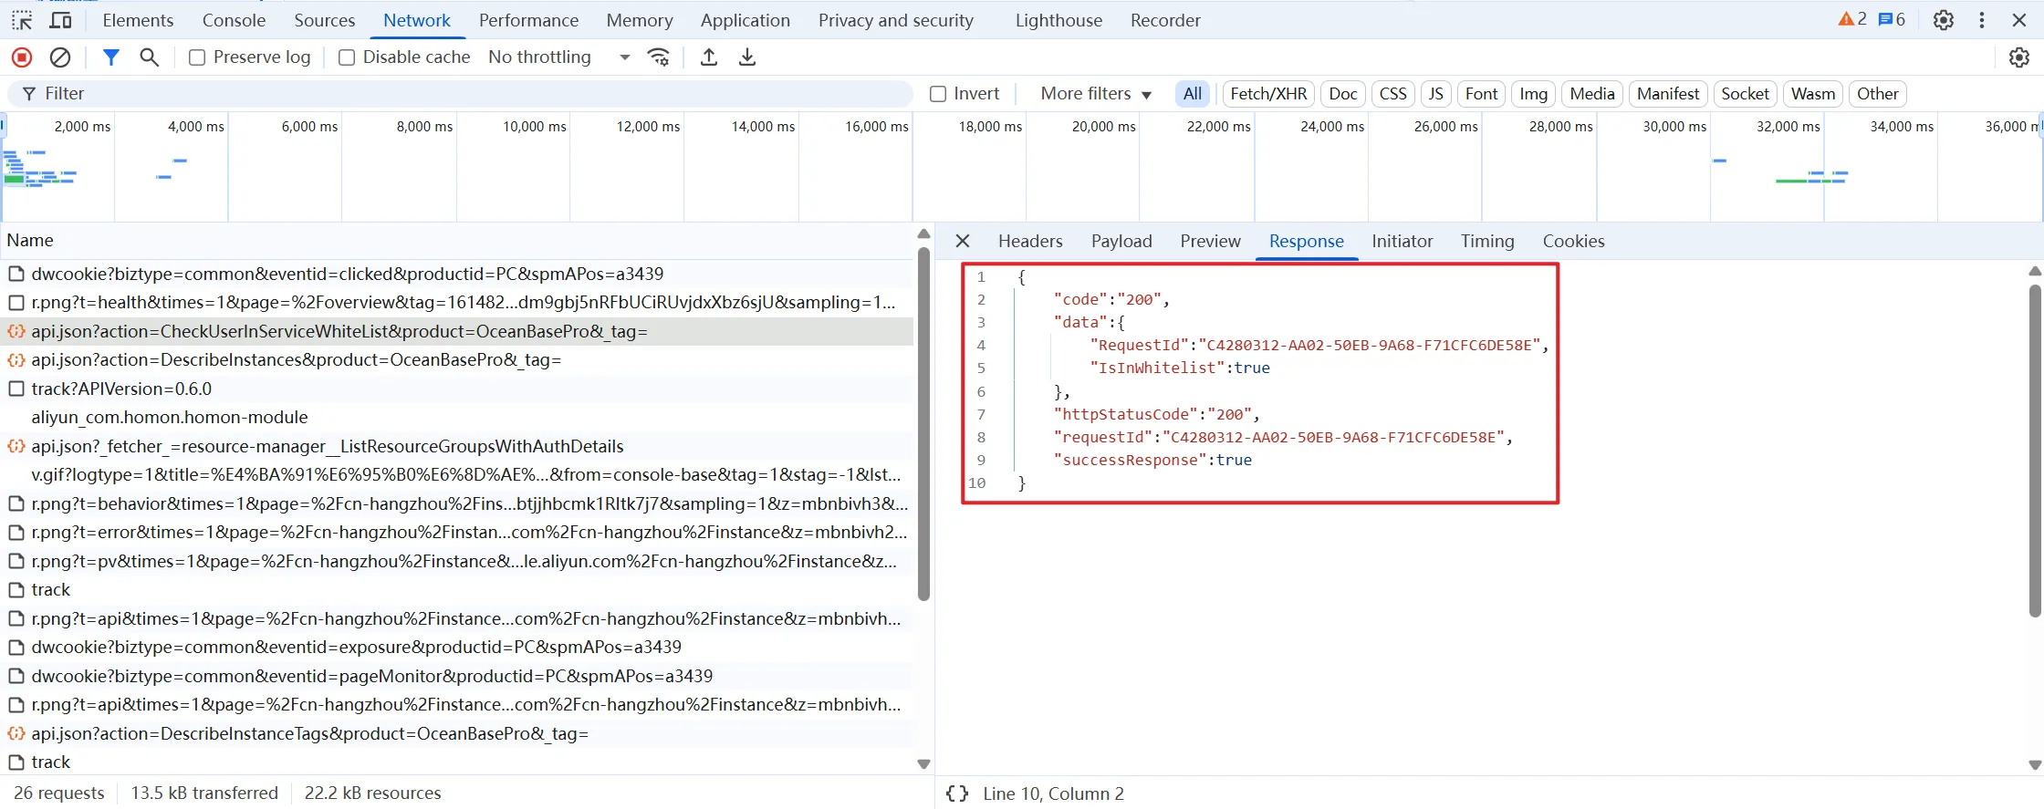Export HAR file download icon

pyautogui.click(x=747, y=57)
